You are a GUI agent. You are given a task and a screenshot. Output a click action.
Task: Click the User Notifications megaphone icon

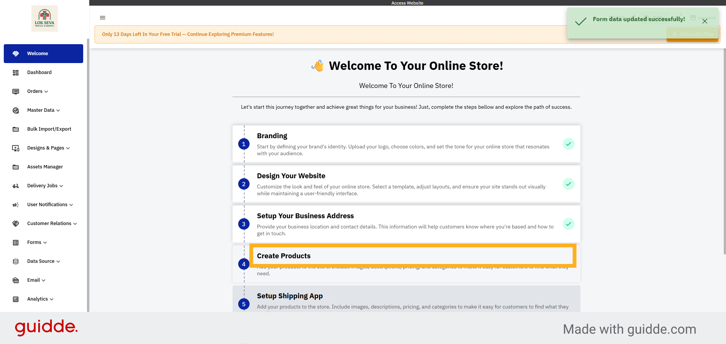click(x=16, y=204)
